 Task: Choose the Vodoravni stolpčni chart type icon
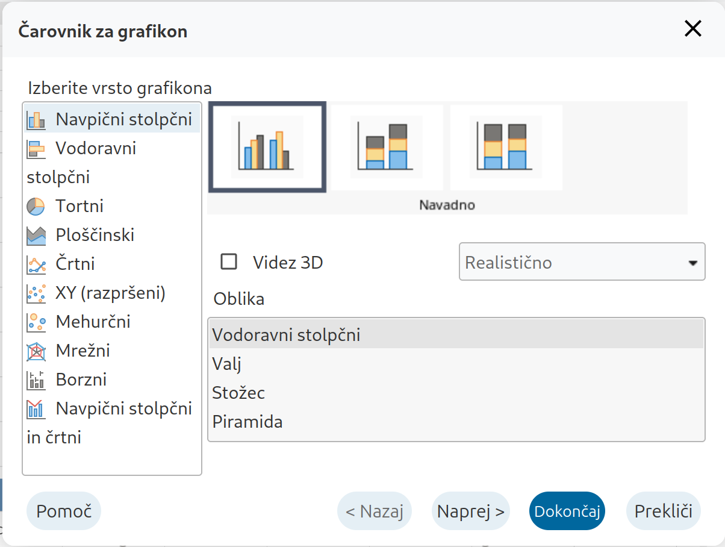pos(36,148)
